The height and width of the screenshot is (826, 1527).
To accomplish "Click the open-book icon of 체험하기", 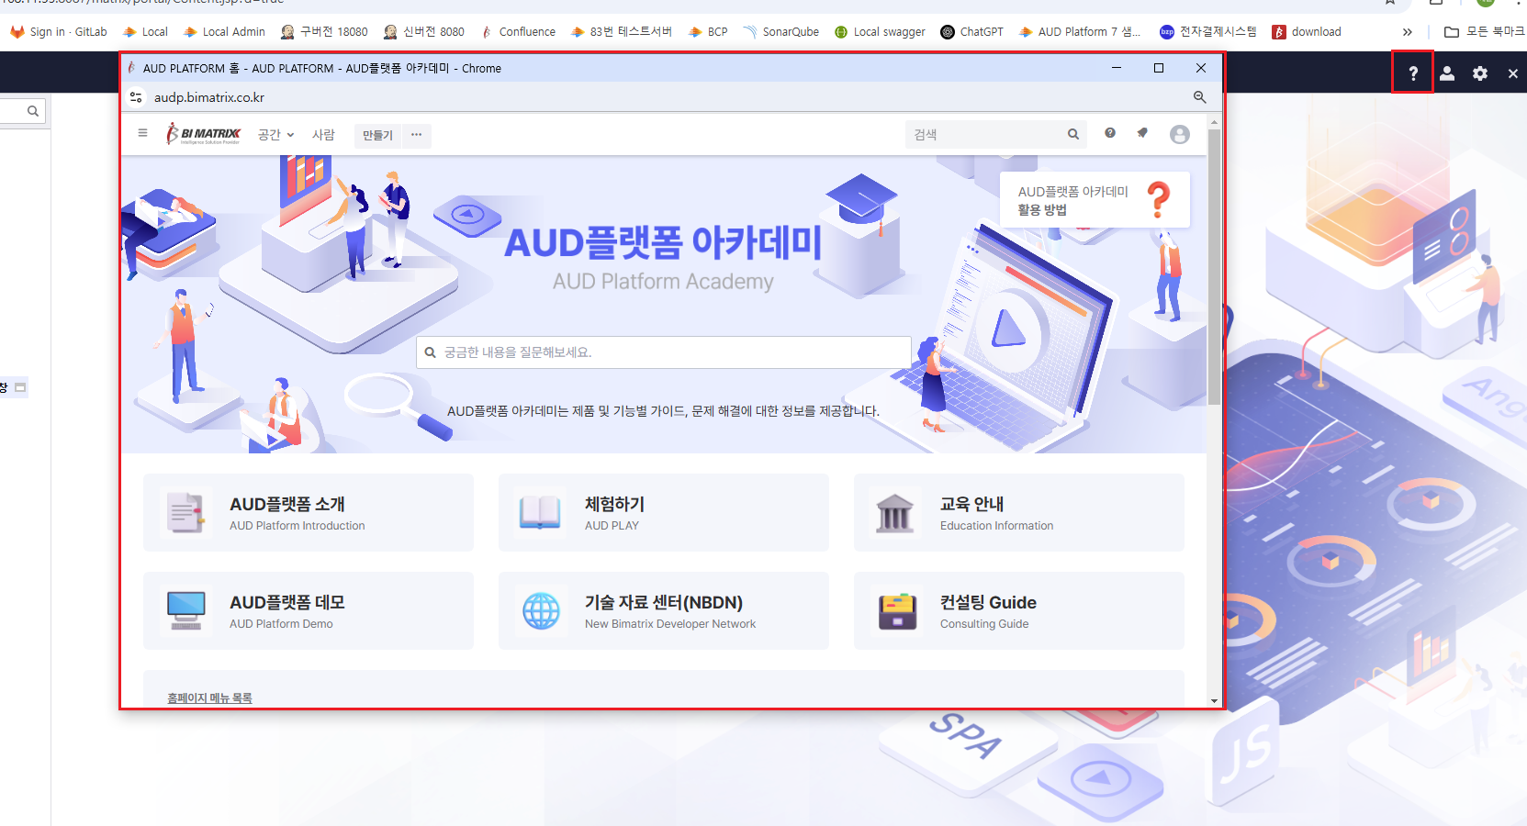I will pos(540,513).
